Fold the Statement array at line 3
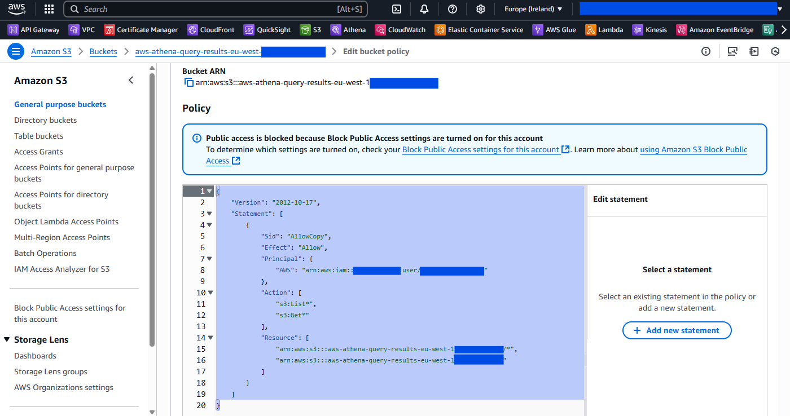 coord(209,214)
